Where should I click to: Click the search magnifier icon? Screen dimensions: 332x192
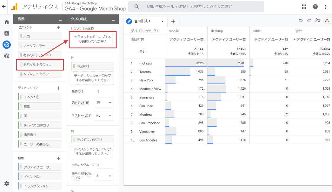pos(136,7)
